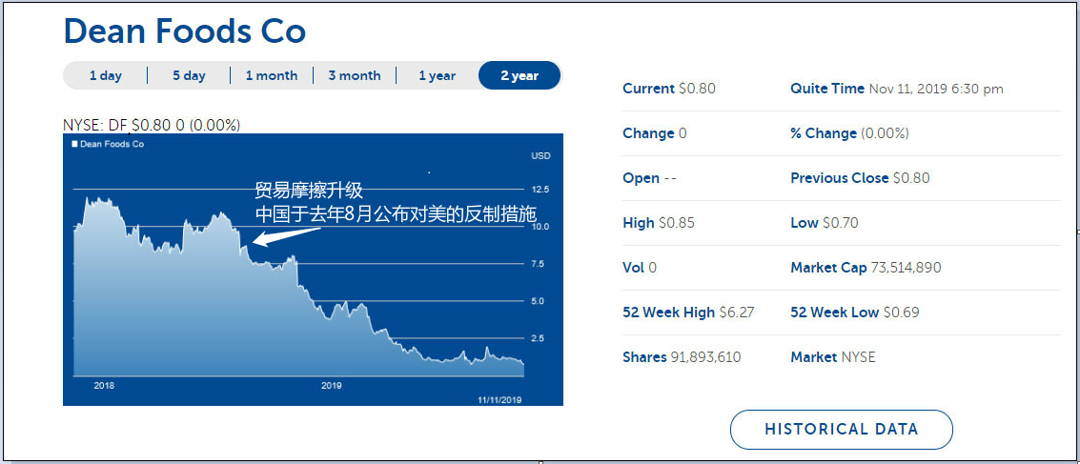
Task: Click the Current $0.80 value
Action: point(669,89)
